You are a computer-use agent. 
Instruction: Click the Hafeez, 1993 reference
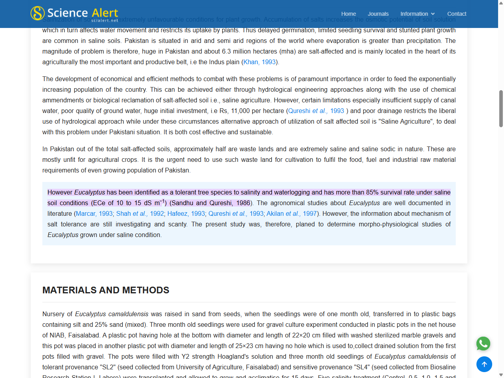(186, 213)
